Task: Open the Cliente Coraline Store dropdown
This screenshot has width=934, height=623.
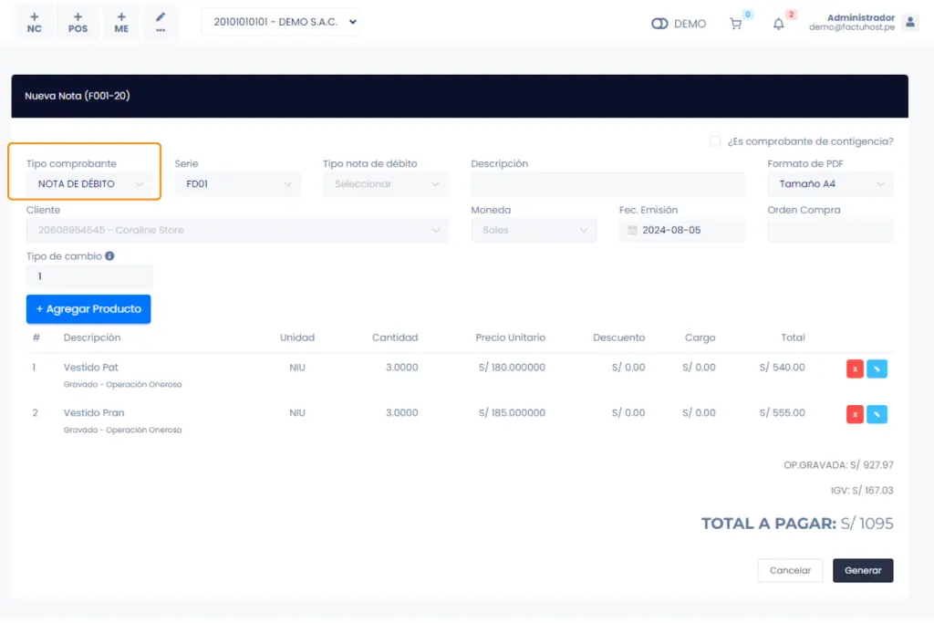Action: [x=237, y=230]
